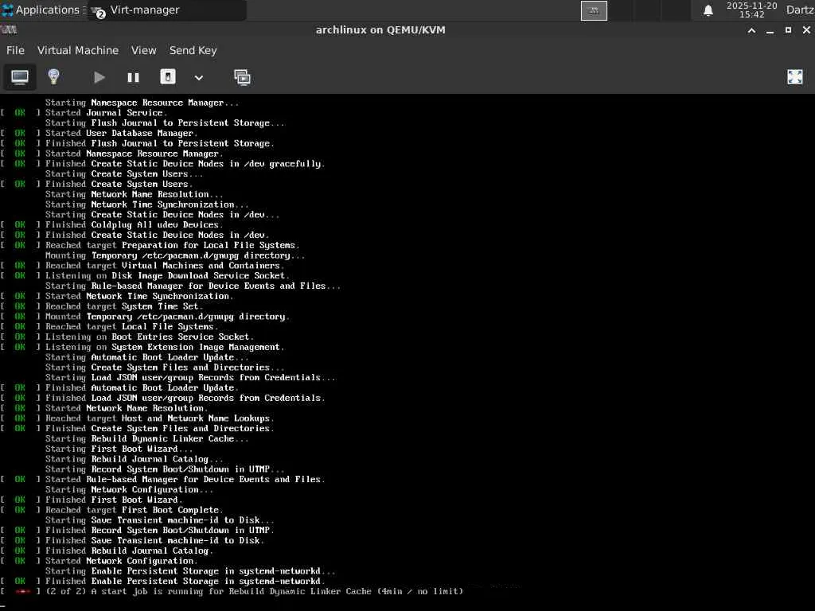Screen dimensions: 815x611
Task: Select the Virt-manager taskbar entry
Action: [166, 10]
